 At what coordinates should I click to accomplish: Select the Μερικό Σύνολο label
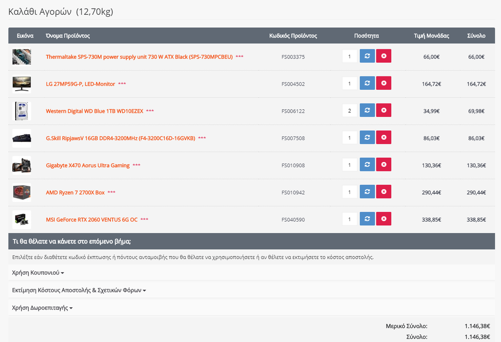coord(406,326)
